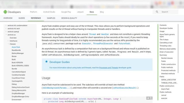
Task: Switch to the Design & Quality tab
Action: point(69,18)
